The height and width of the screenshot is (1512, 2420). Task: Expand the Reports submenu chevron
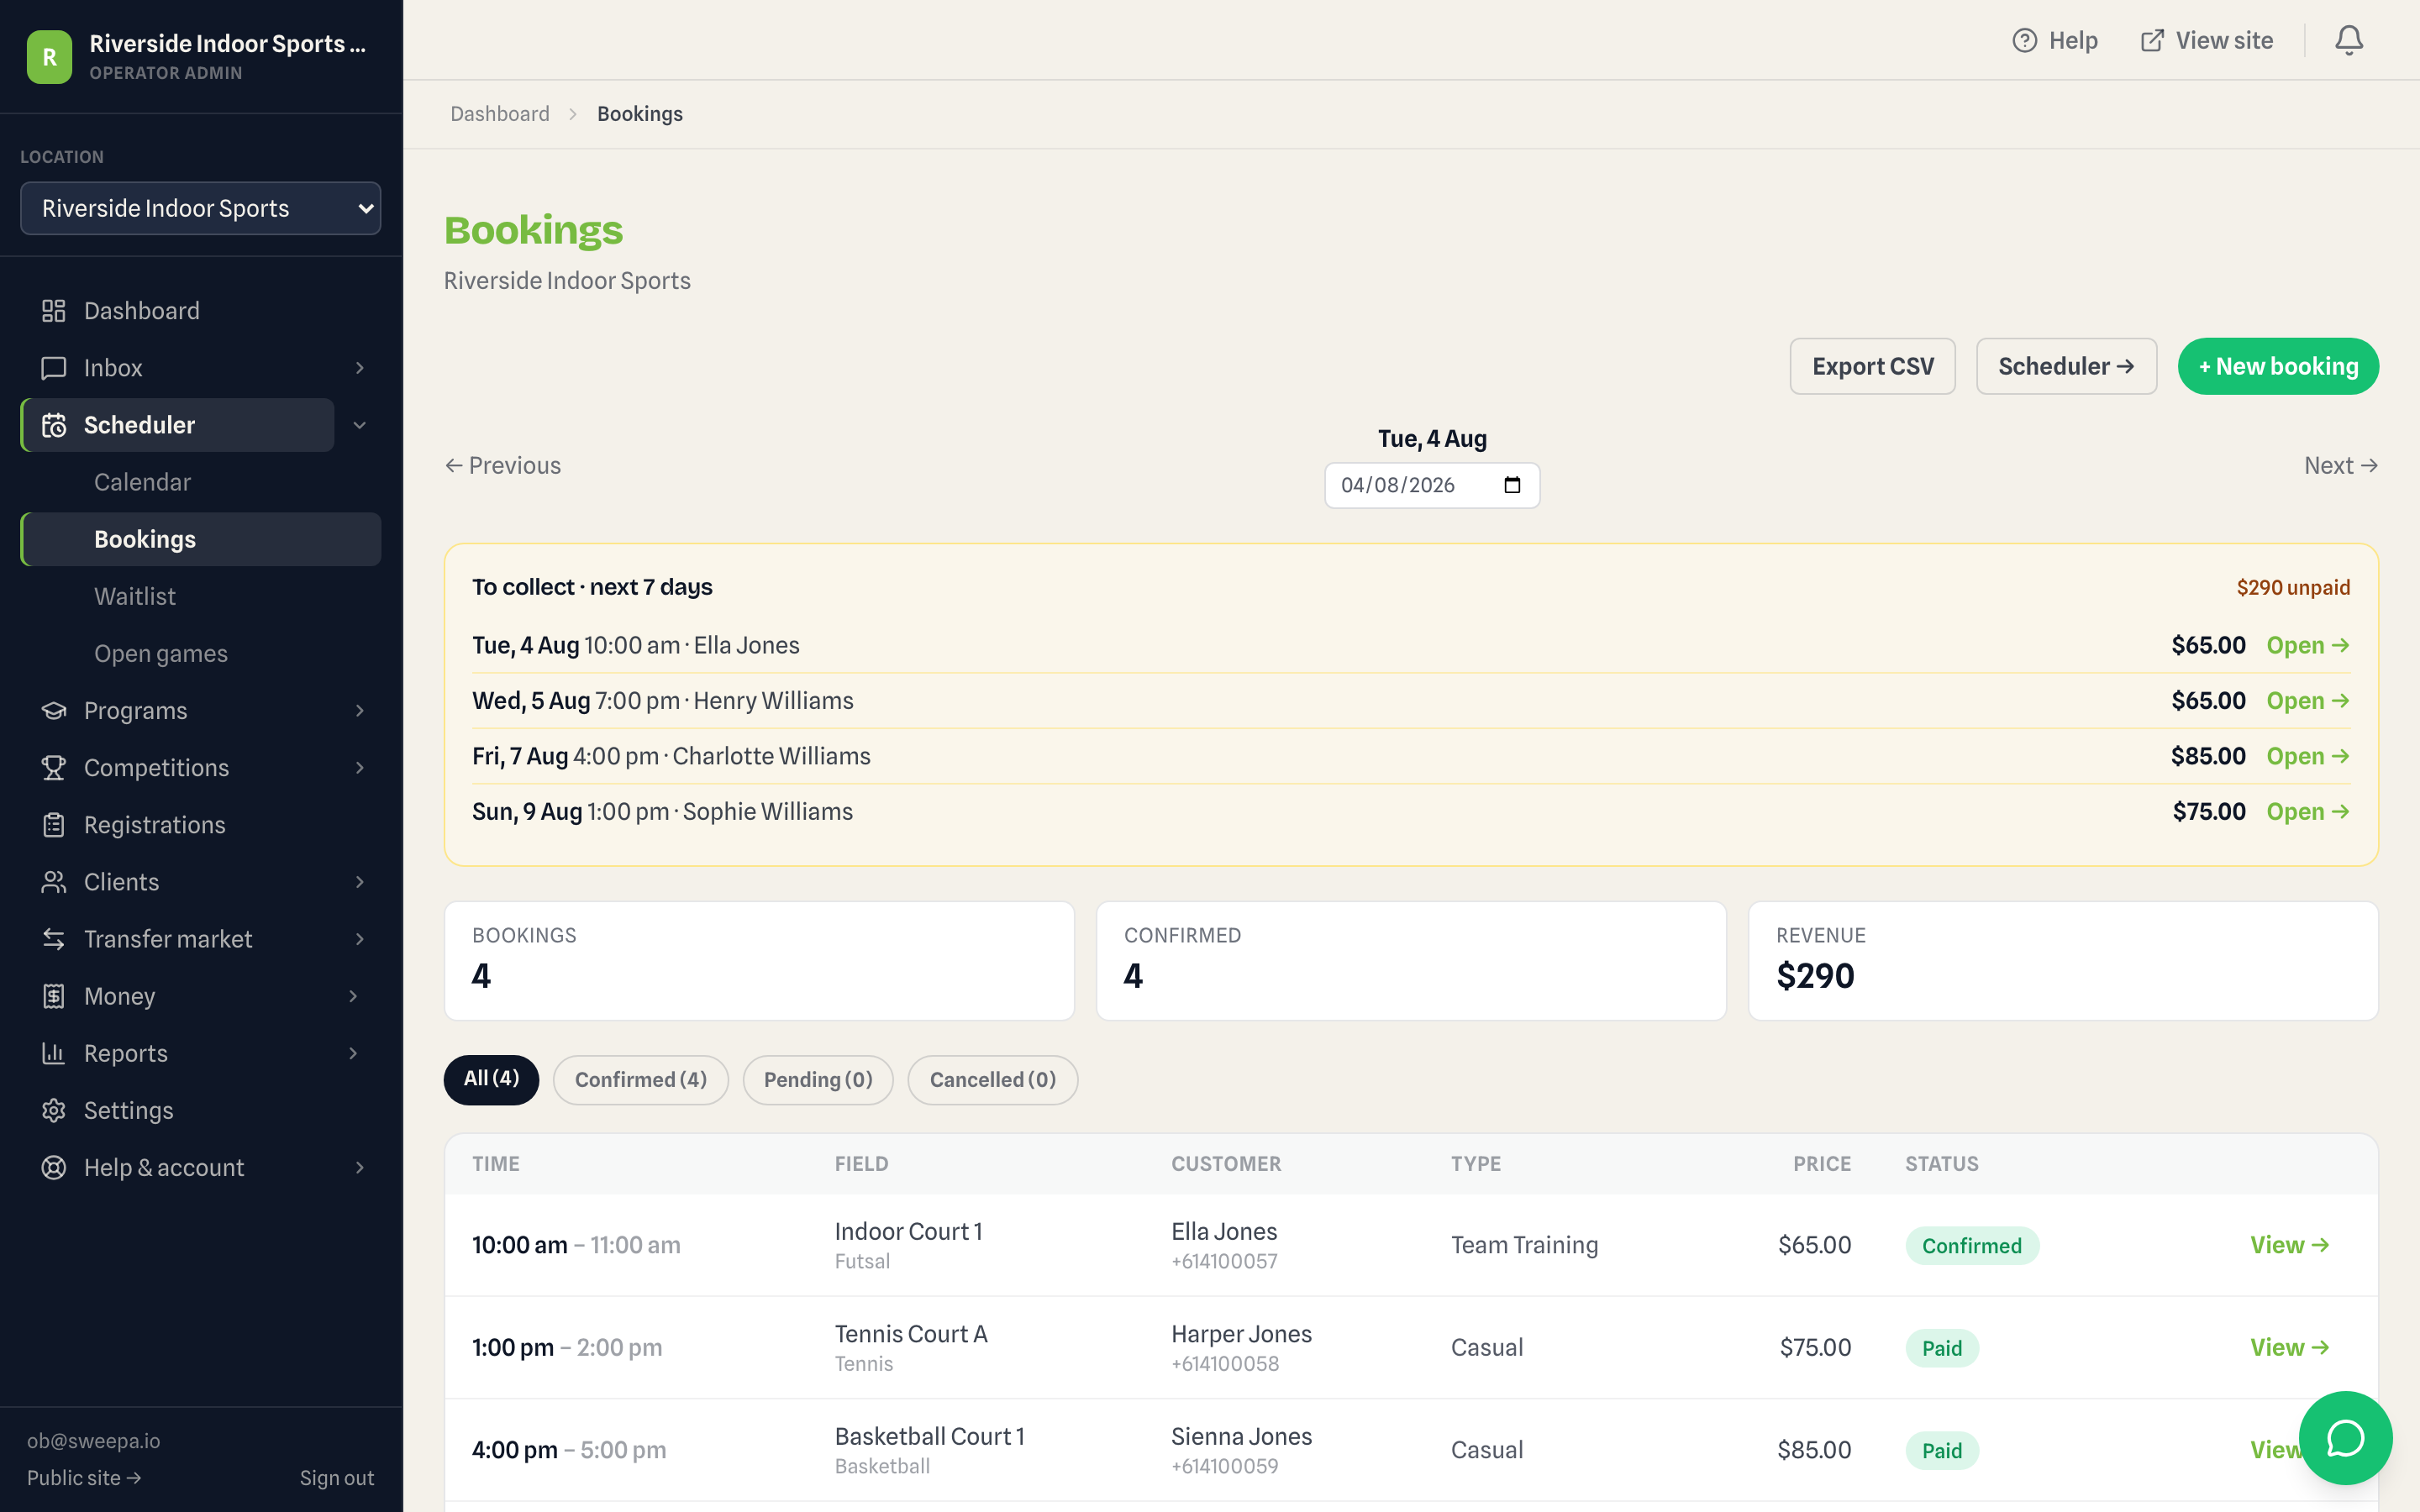point(353,1053)
